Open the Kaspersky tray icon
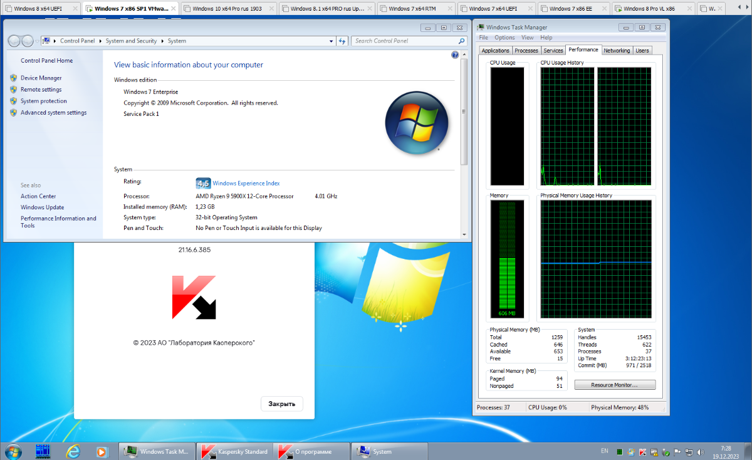Screen dimensions: 752x460 [x=642, y=451]
